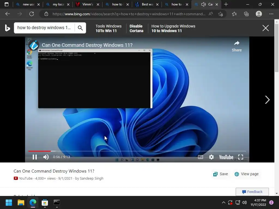The image size is (279, 209).
Task: Mute the tab audio speaker icon
Action: point(203,4)
